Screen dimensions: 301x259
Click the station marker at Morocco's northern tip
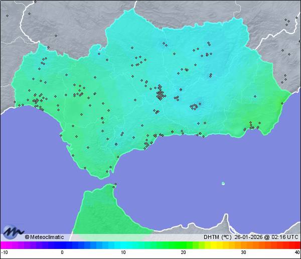[x=115, y=185]
